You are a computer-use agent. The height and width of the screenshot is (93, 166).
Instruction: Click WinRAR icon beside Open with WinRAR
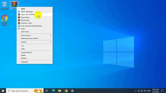[19, 14]
